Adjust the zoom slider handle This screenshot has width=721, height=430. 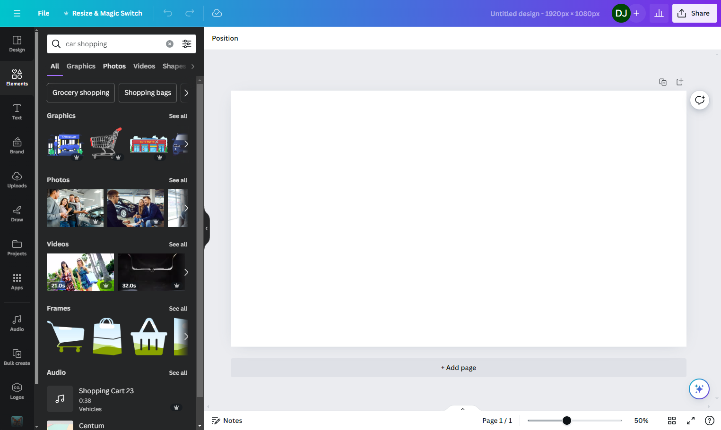tap(567, 421)
